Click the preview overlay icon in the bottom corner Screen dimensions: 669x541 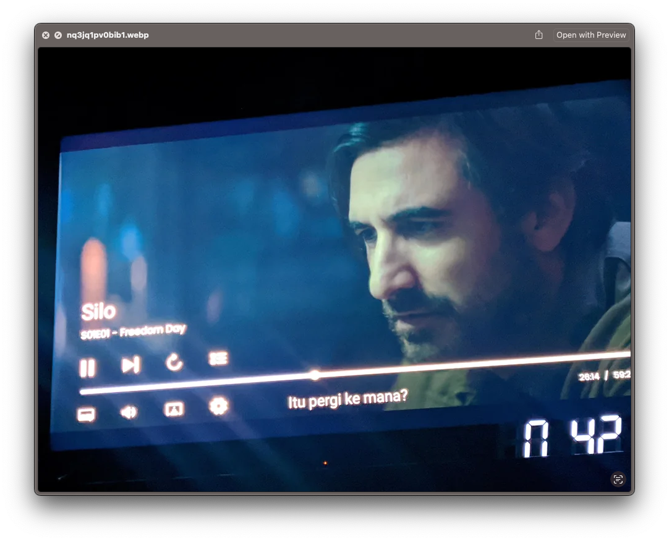[618, 479]
